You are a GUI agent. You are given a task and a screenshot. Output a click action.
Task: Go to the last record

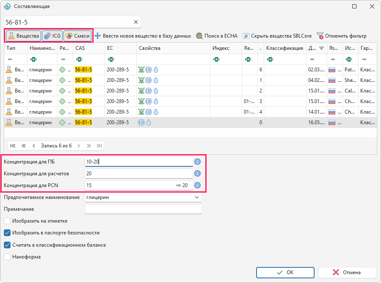coord(99,146)
